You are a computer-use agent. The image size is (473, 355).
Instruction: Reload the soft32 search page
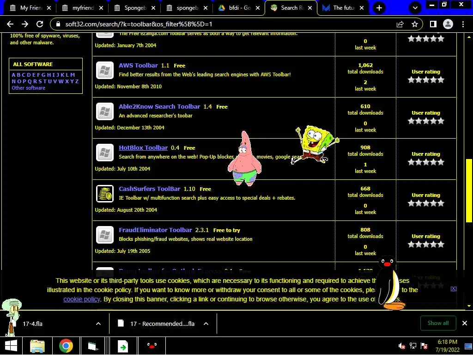pyautogui.click(x=40, y=24)
